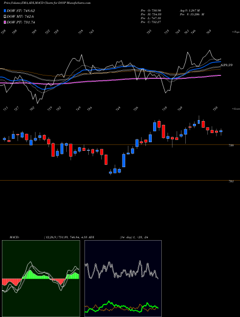Click the magenta DOW PT legend swatch
This screenshot has height=317, width=240.
(x=5, y=22)
